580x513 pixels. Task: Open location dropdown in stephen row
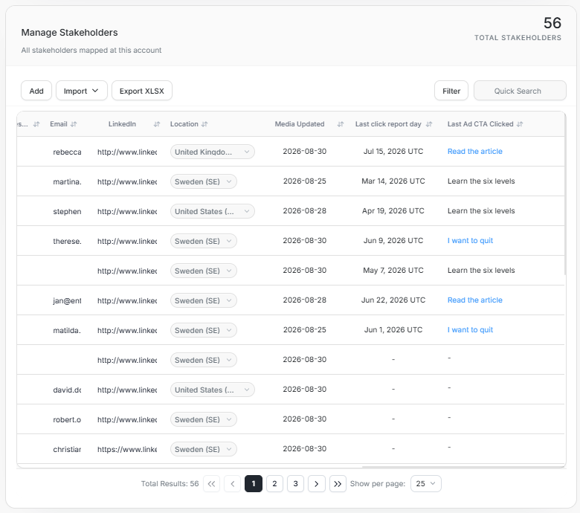click(213, 212)
